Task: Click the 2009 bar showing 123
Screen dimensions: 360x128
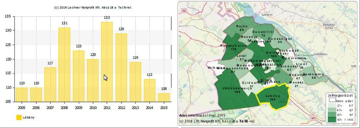Action: [79, 76]
